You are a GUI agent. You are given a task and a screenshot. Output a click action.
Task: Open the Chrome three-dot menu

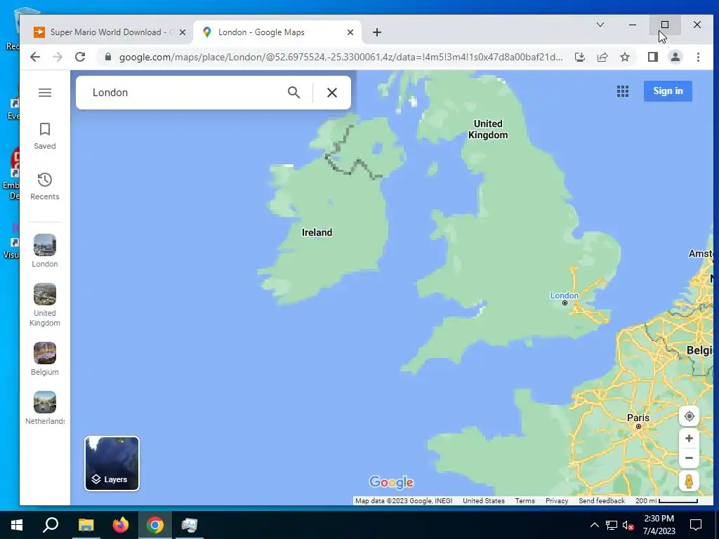698,57
